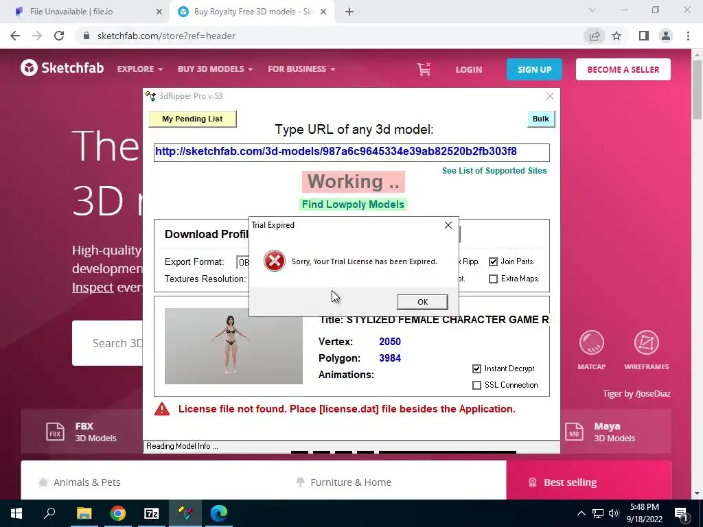Screen dimensions: 703x527
Task: Click the female character model thumbnail
Action: pos(233,346)
